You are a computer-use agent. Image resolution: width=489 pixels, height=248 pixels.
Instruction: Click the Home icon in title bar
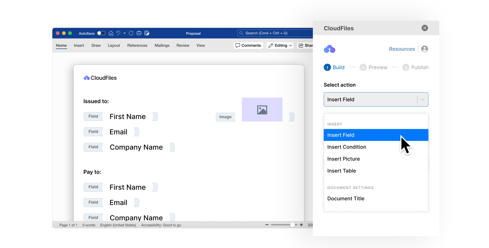[111, 33]
